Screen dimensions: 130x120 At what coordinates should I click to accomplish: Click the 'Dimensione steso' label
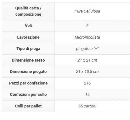(x=28, y=60)
